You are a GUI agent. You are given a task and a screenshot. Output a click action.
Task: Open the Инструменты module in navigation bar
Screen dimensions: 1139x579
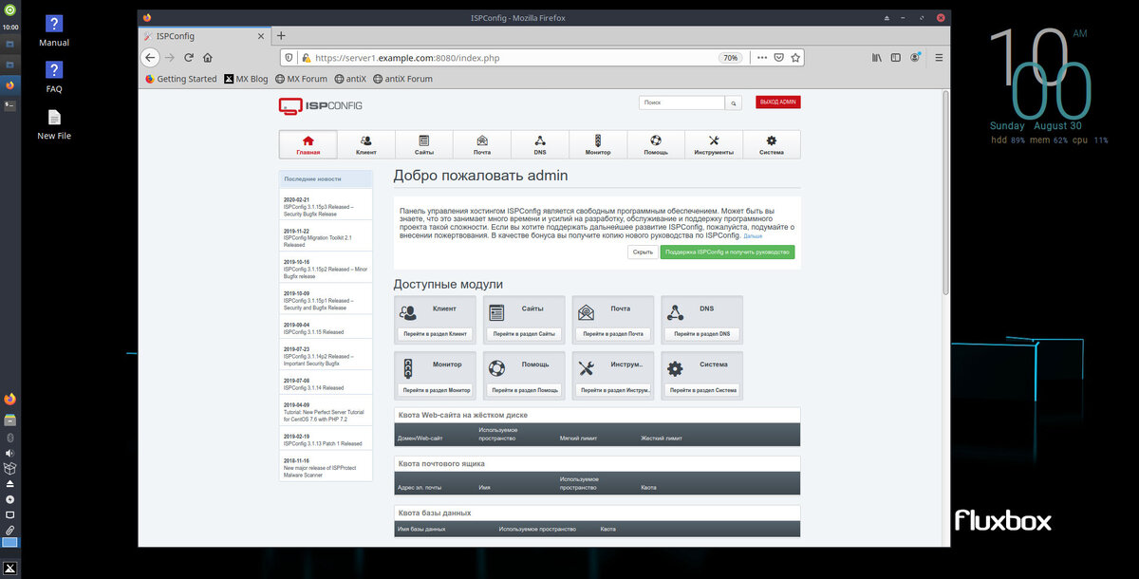pos(714,144)
